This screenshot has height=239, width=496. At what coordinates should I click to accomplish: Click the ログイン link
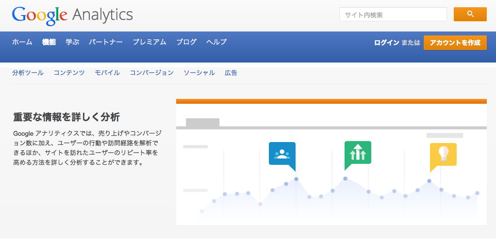pos(386,43)
